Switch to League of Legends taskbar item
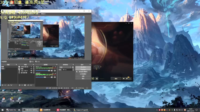 click(x=81, y=110)
